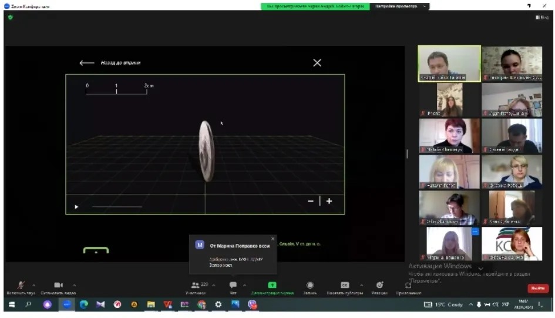The image size is (555, 318).
Task: Stop video using camera icon
Action: 58,286
